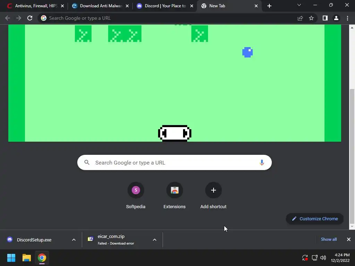Switch to the Antivirus, Firewall, HIPS tab

click(33, 6)
